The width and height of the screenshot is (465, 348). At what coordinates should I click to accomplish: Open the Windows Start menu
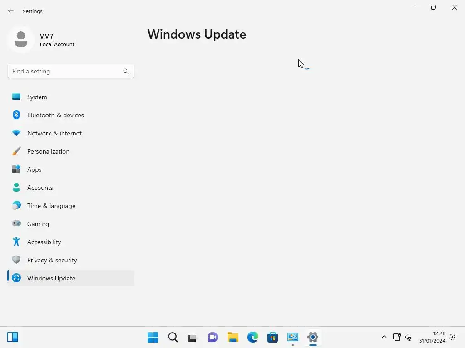click(x=153, y=337)
